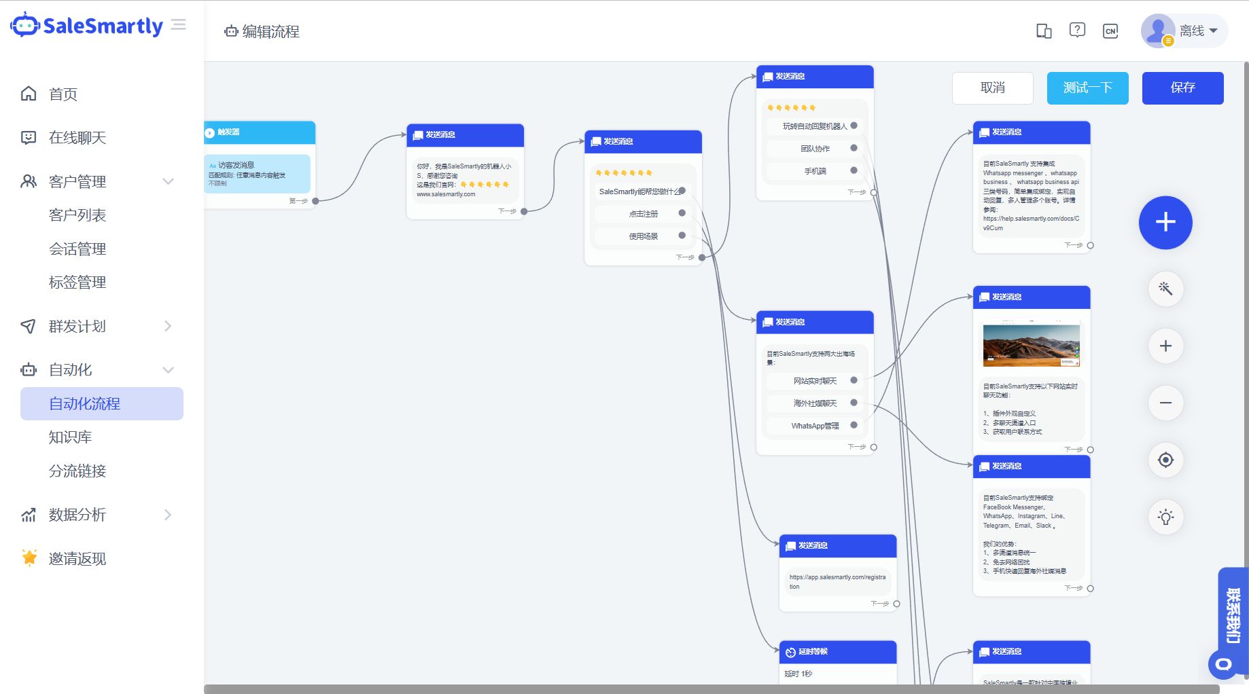Select 自动化流程 submenu item

(102, 403)
